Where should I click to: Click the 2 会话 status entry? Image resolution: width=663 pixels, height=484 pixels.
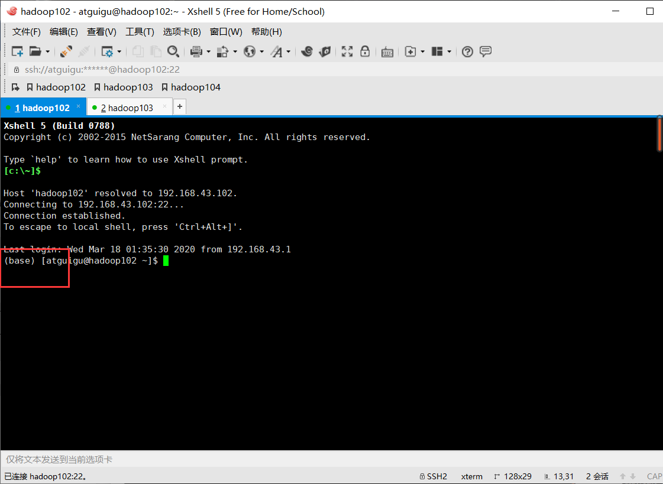(597, 476)
